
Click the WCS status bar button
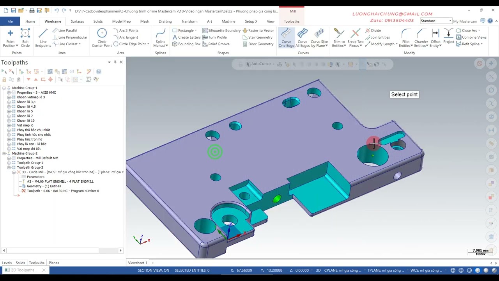point(426,270)
